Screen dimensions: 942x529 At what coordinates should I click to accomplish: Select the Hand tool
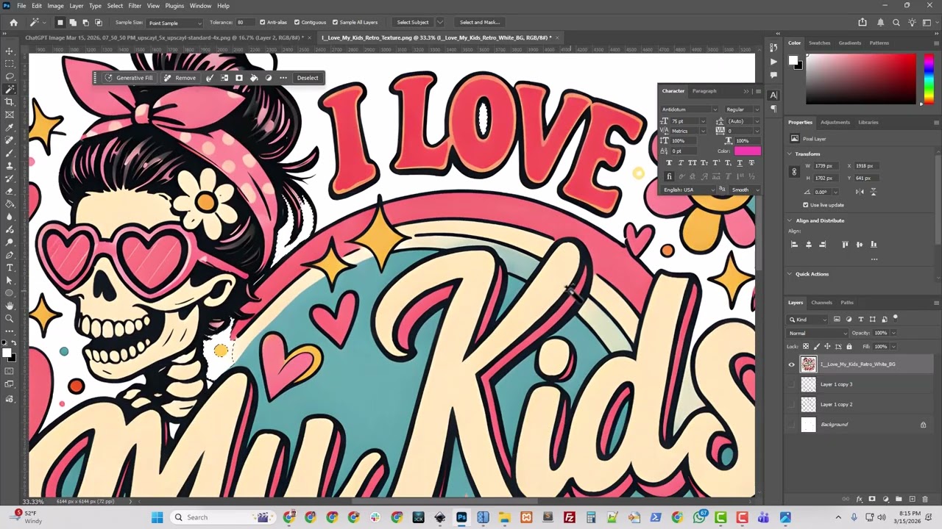tap(10, 306)
